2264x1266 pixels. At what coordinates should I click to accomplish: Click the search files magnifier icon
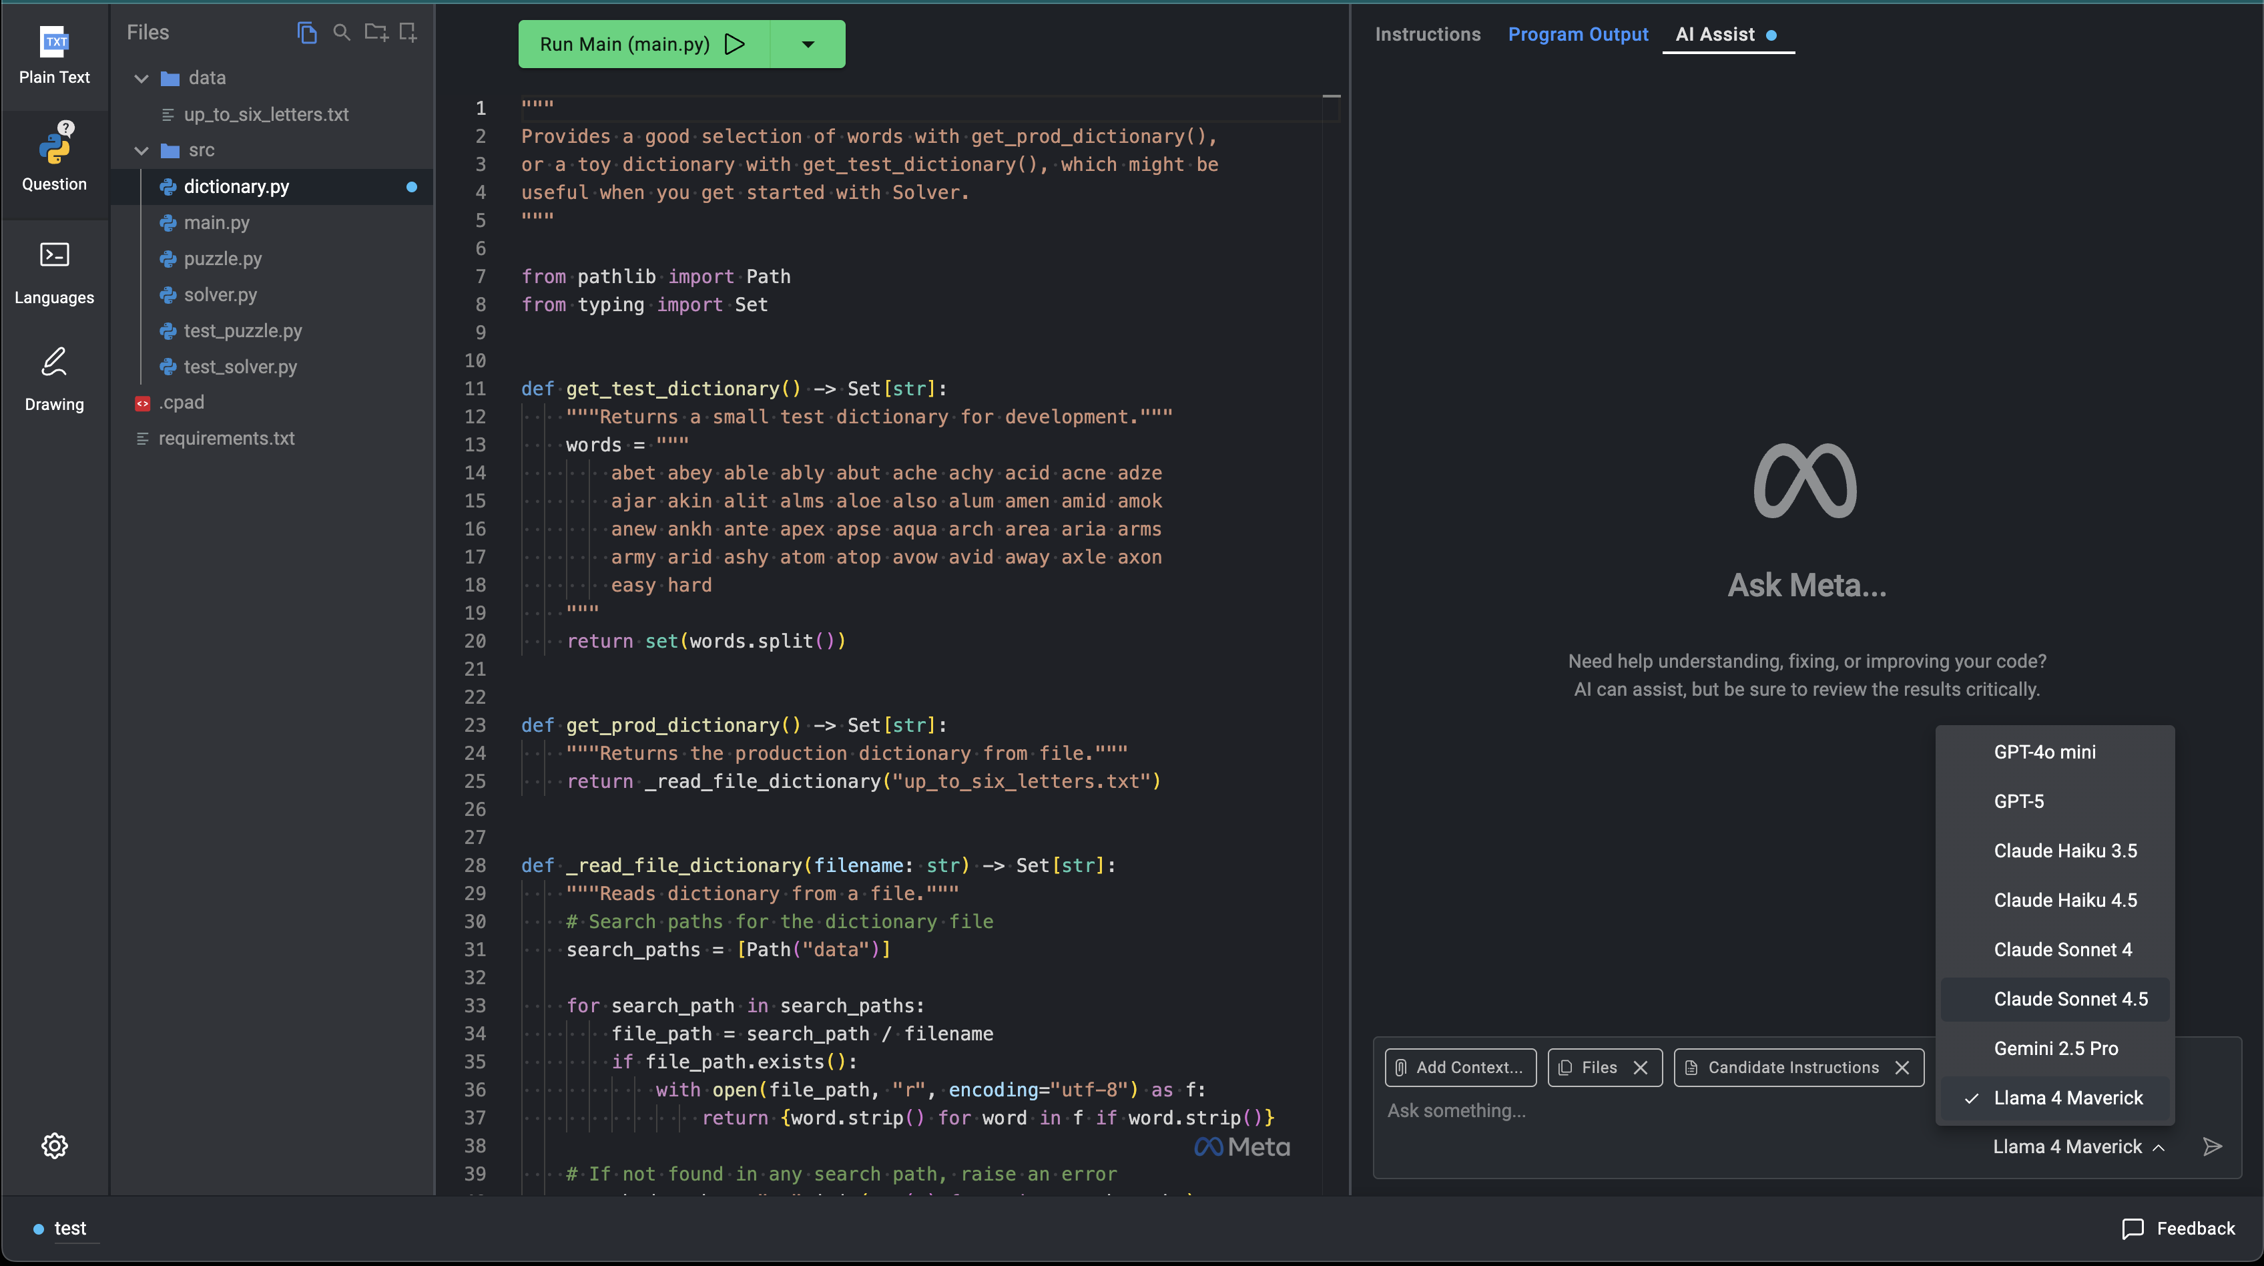[x=342, y=33]
